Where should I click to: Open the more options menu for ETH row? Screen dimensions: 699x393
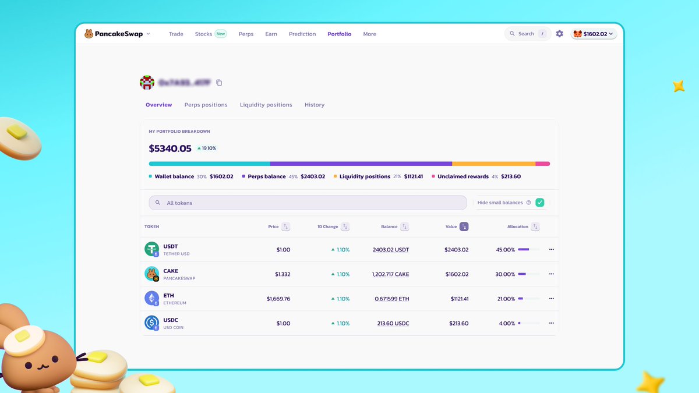tap(551, 298)
